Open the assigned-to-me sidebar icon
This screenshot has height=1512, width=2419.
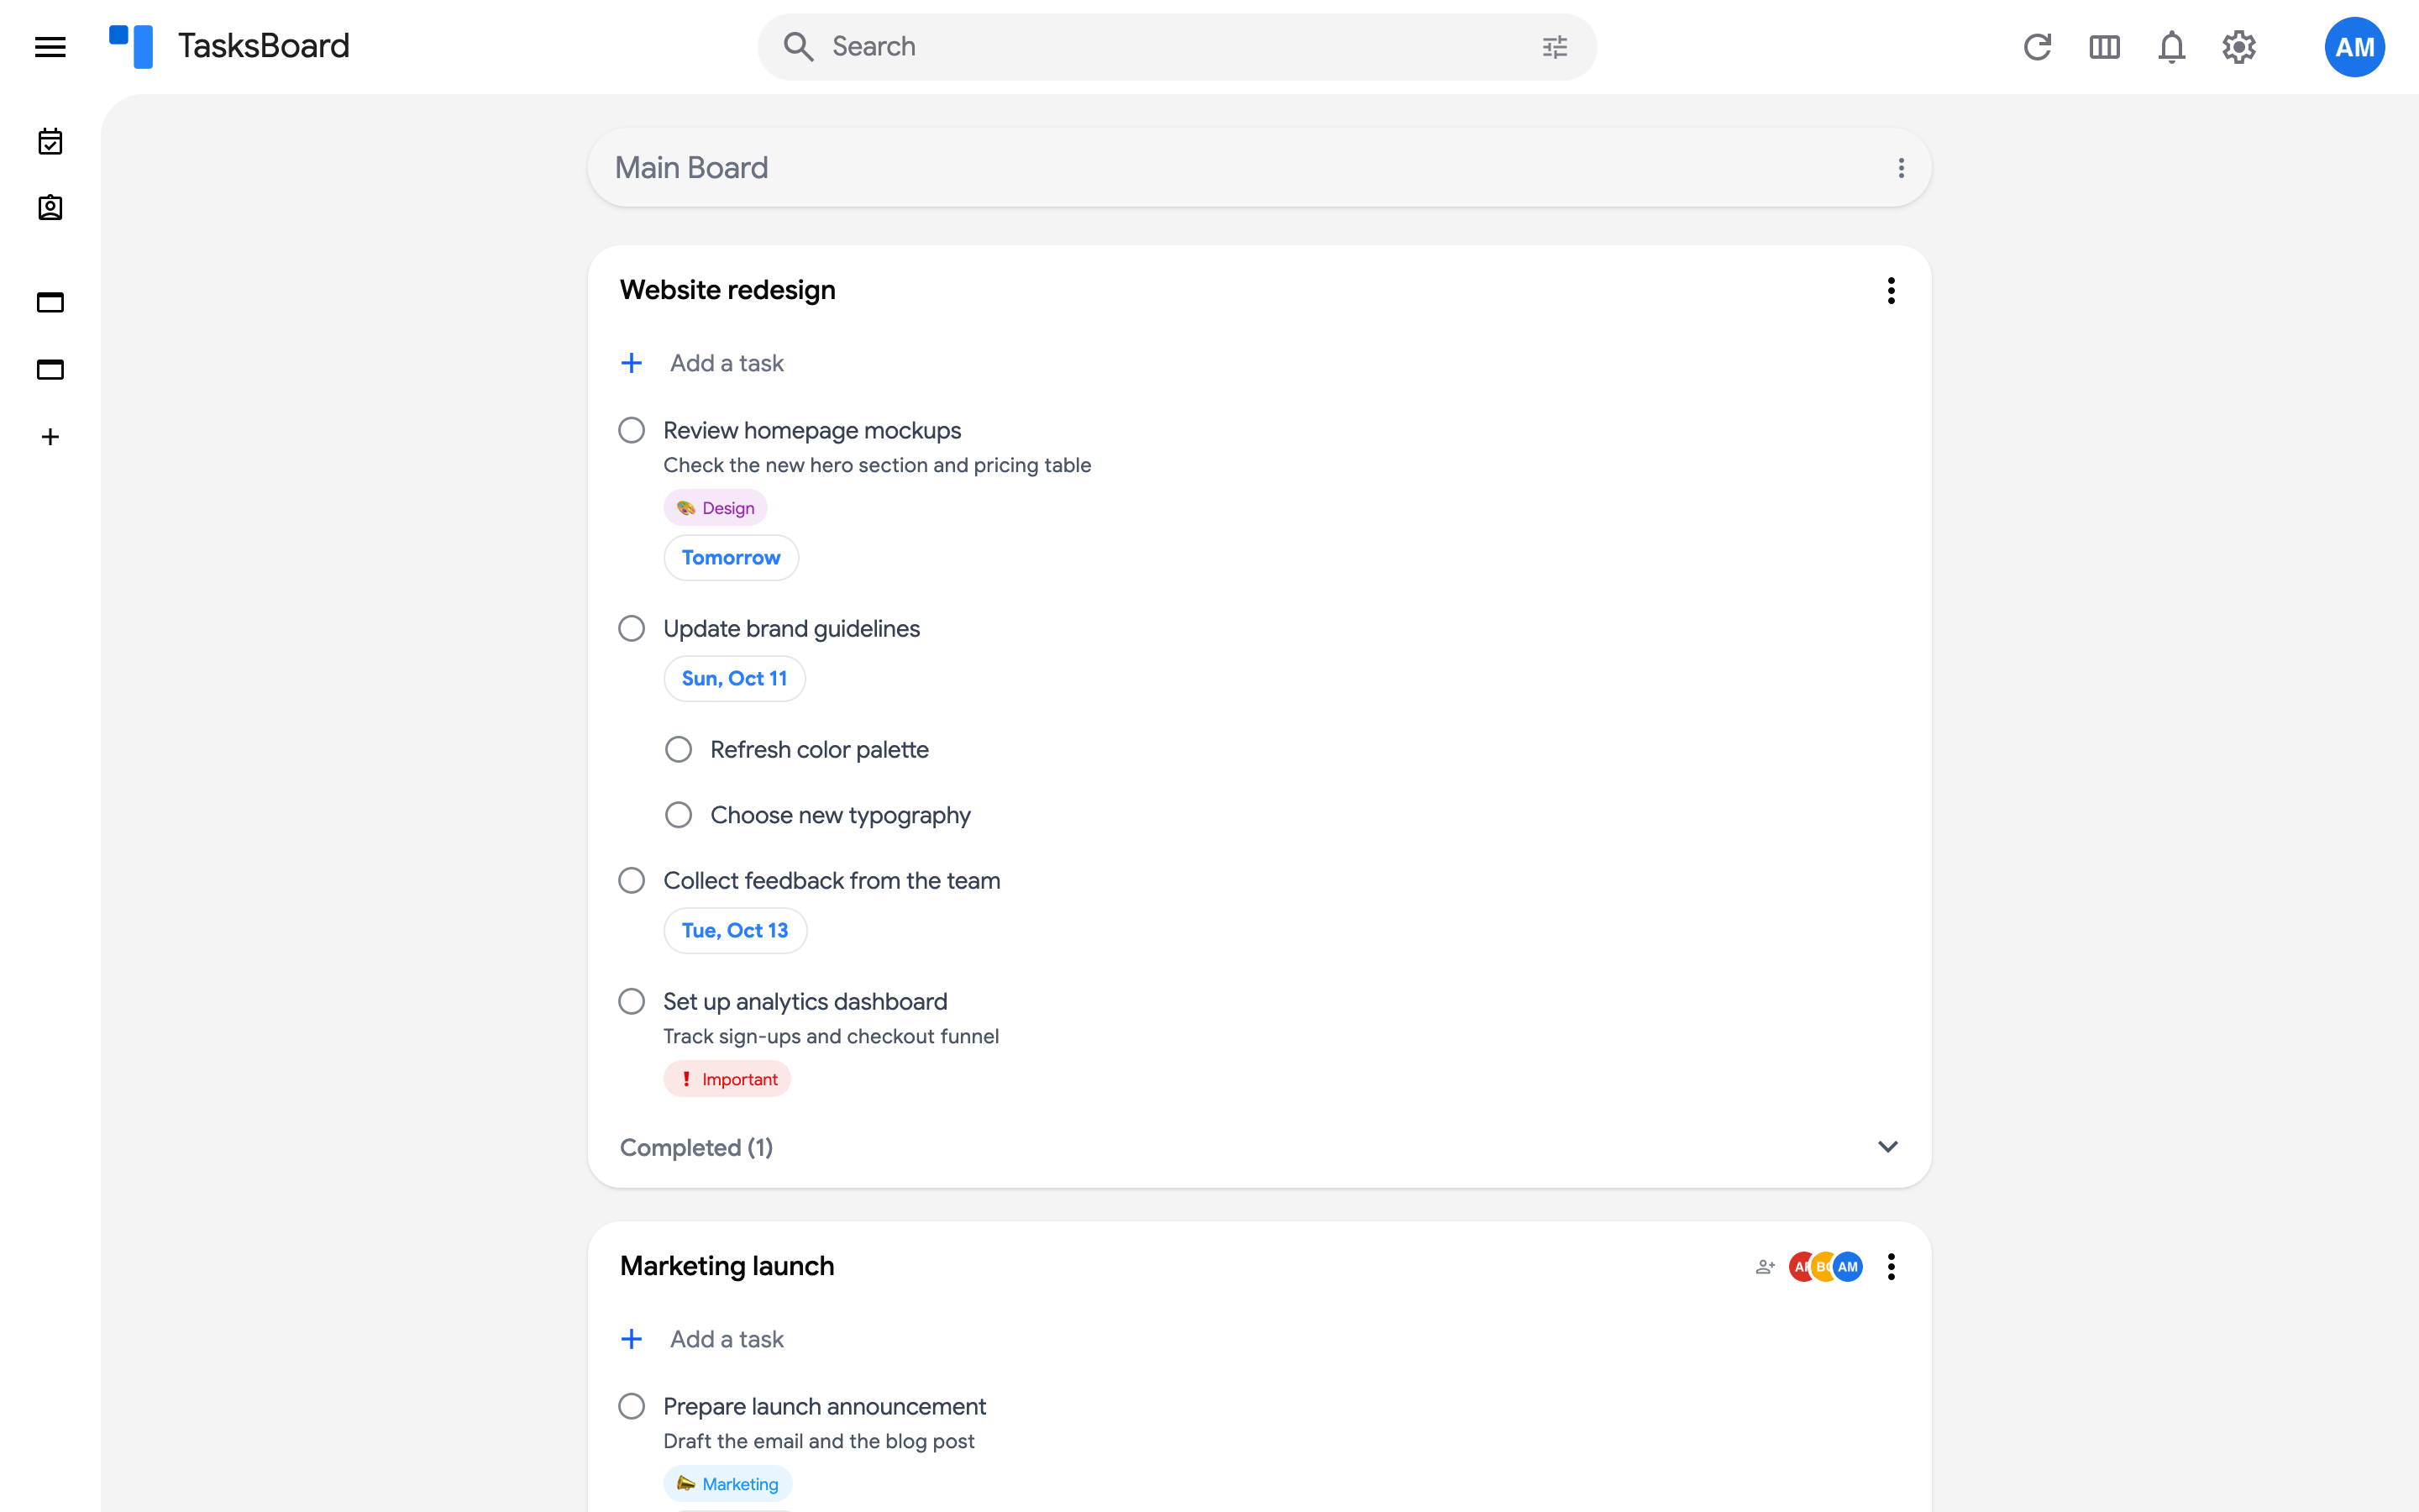[x=50, y=208]
